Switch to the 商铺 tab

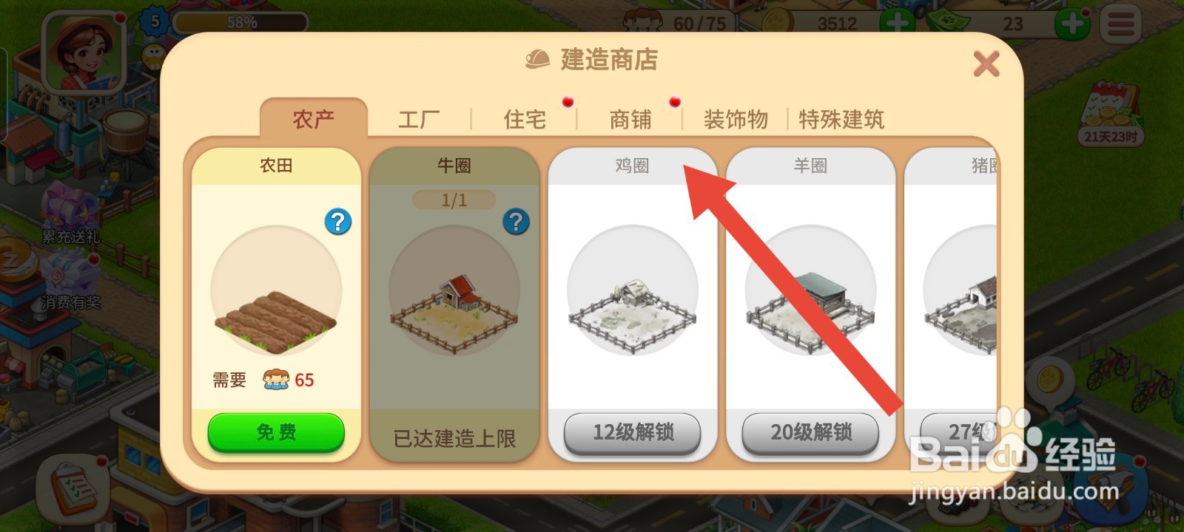click(630, 120)
